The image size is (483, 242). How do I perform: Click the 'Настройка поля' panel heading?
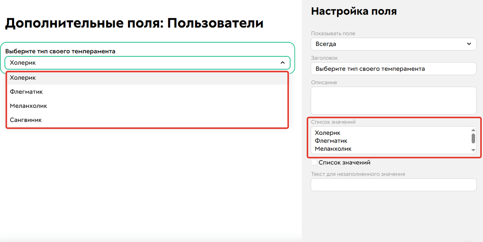pos(354,11)
